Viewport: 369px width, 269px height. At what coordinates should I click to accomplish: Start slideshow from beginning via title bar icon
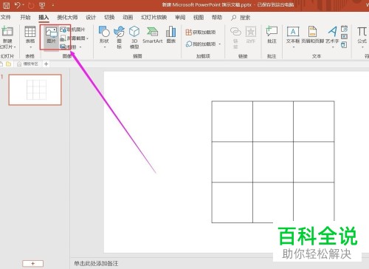(42, 5)
